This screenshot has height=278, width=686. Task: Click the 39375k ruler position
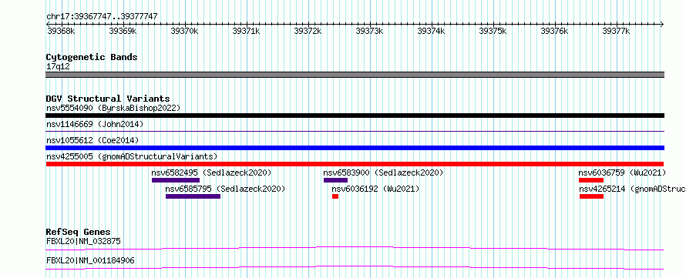tap(493, 31)
